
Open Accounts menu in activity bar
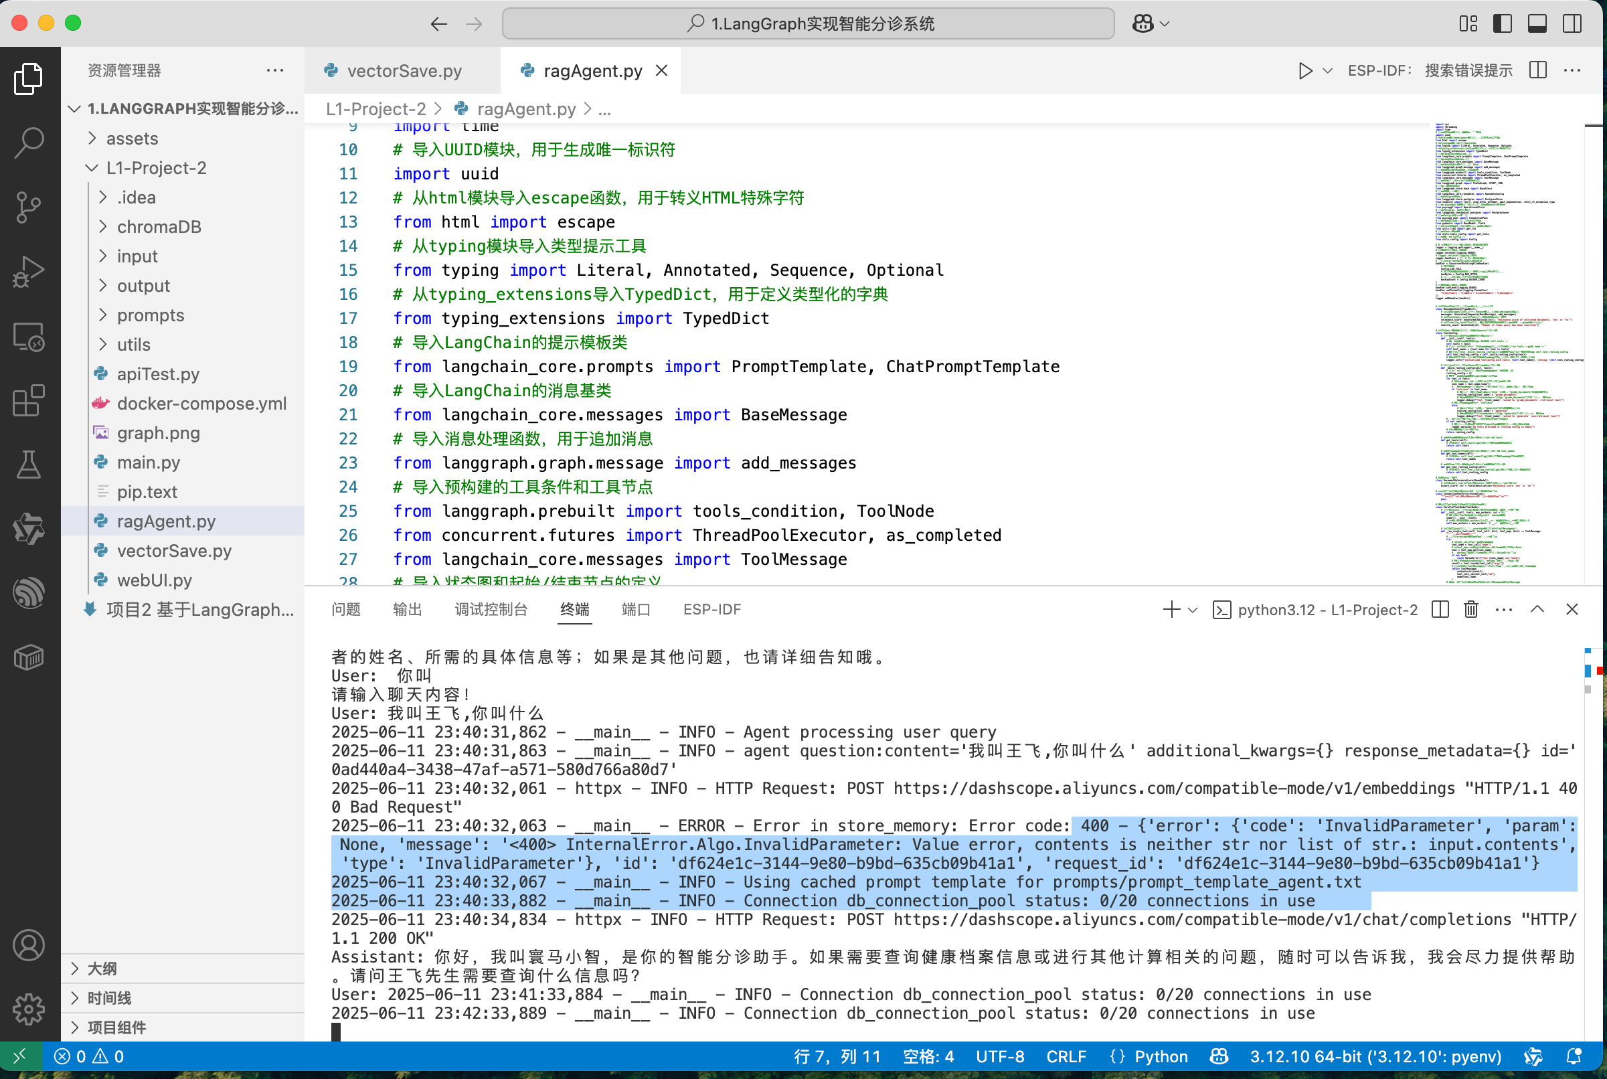coord(29,946)
